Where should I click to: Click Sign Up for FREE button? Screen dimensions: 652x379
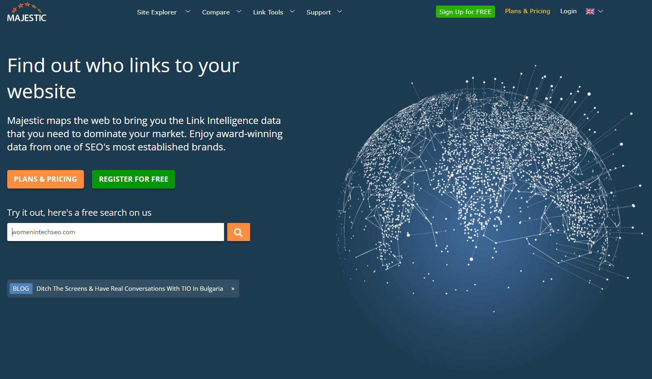465,12
